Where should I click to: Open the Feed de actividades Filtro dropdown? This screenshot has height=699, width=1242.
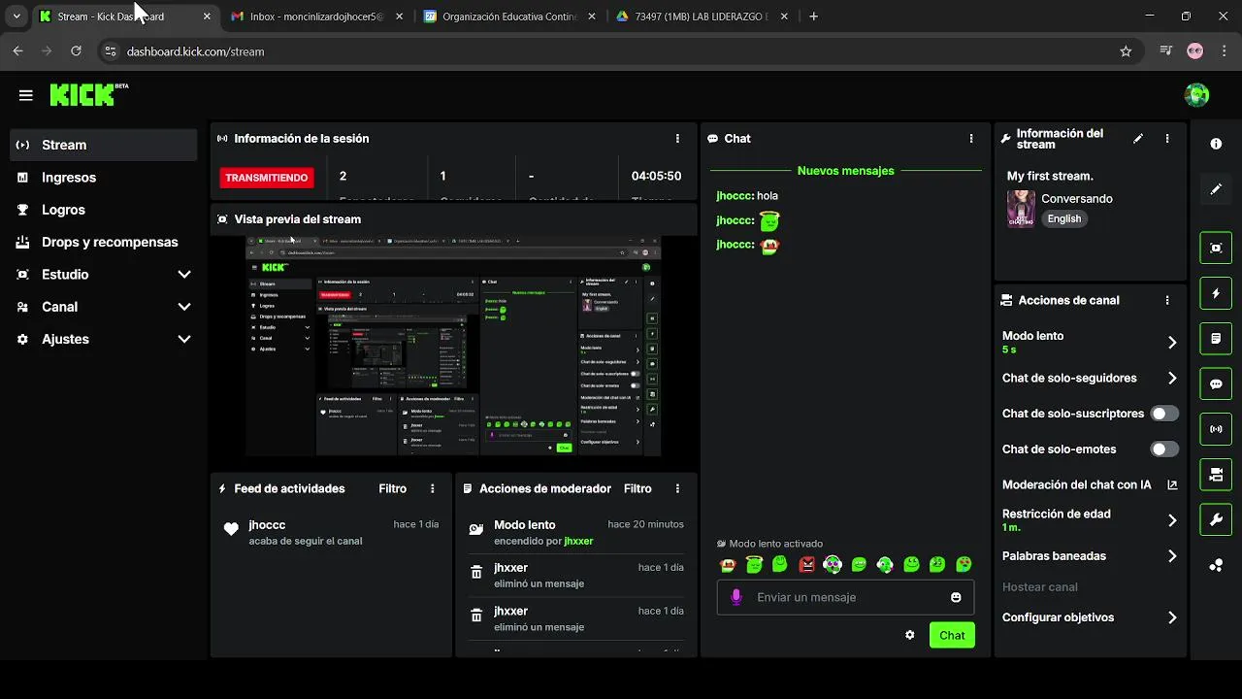point(393,489)
